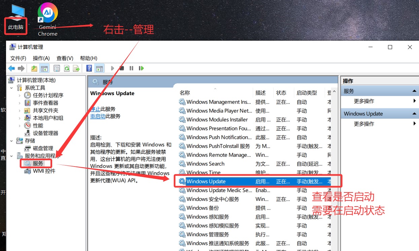Open the Properties toolbar icon
419x251 pixels.
pos(57,68)
